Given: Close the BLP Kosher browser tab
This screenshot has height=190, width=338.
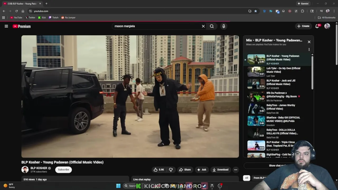Looking at the screenshot, I should (x=40, y=4).
